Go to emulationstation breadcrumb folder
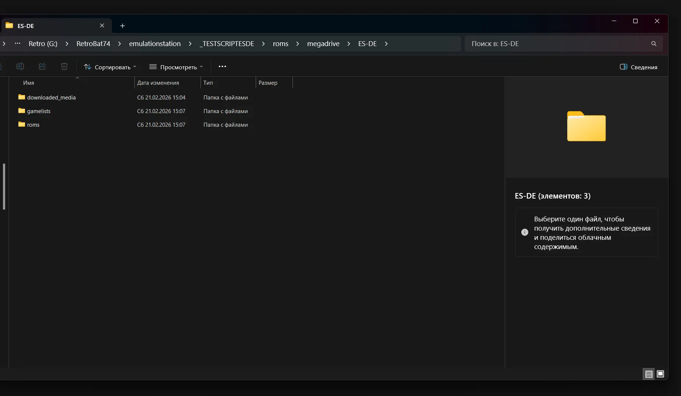The image size is (681, 396). coord(155,44)
